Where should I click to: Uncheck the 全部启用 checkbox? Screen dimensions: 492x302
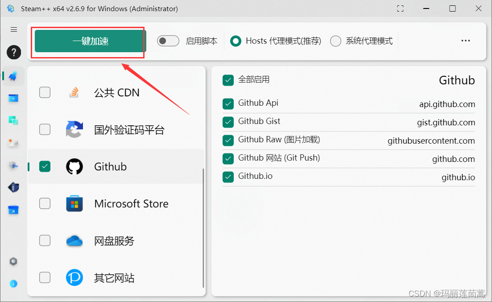click(x=228, y=80)
